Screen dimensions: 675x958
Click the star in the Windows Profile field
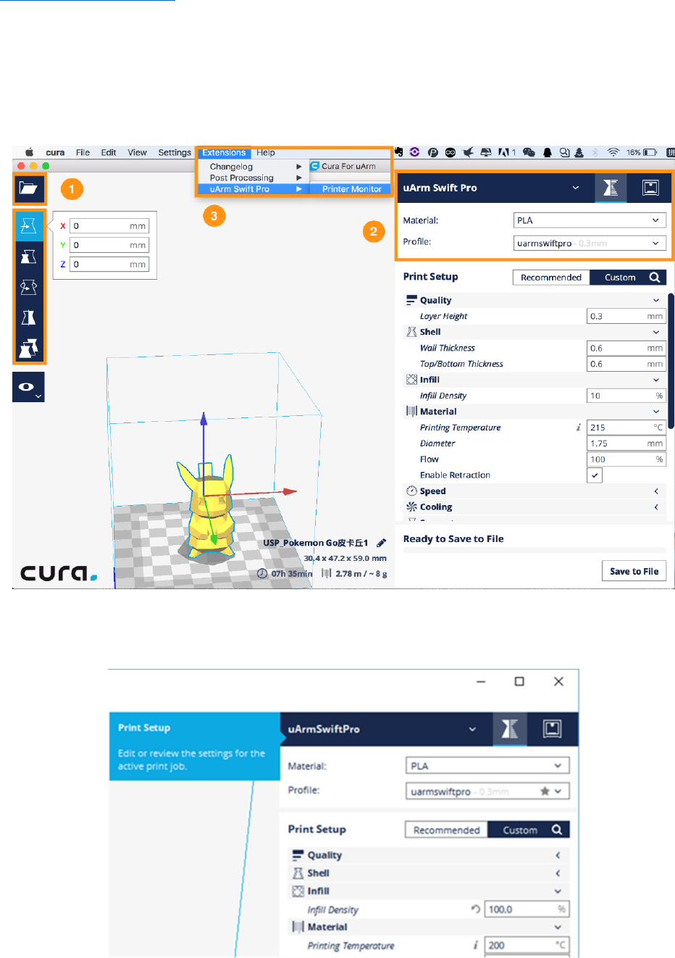pos(545,791)
